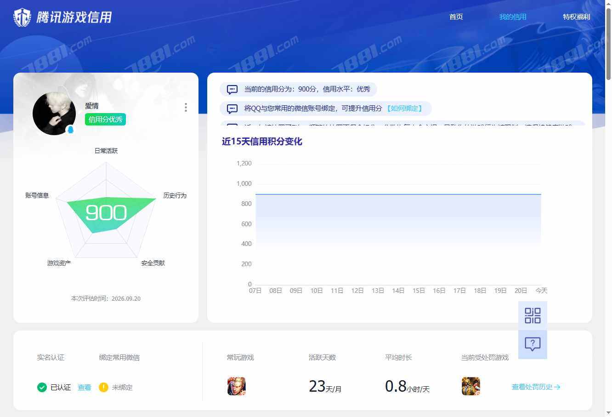Click 日常活跃 radar axis label
Image resolution: width=612 pixels, height=417 pixels.
pyautogui.click(x=106, y=151)
